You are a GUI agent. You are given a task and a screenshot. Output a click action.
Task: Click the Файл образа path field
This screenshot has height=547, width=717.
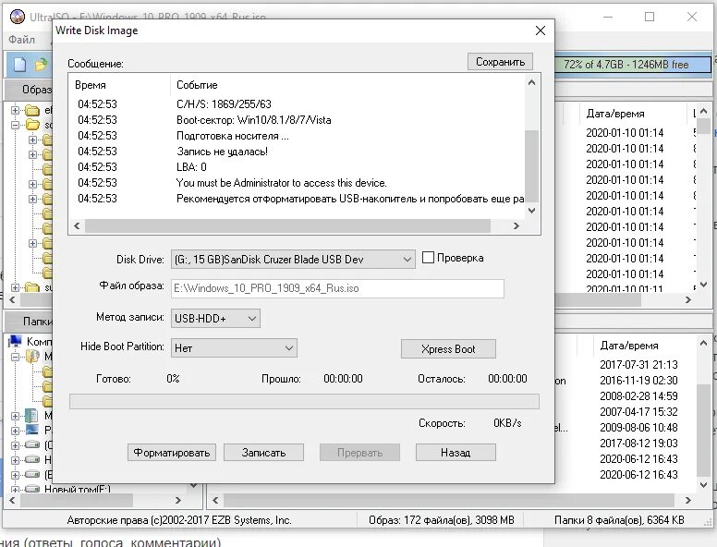(337, 288)
